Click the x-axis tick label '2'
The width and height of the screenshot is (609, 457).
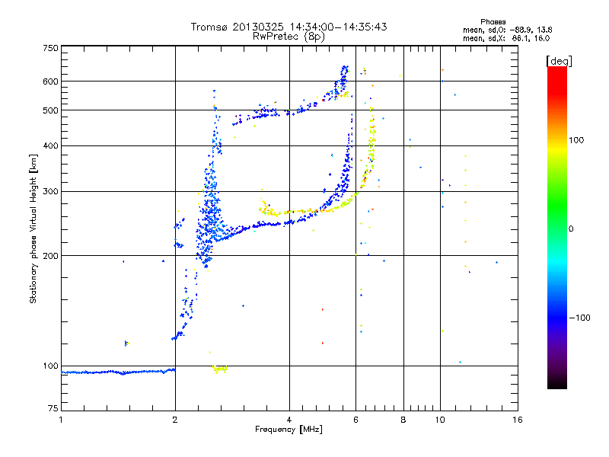click(175, 420)
